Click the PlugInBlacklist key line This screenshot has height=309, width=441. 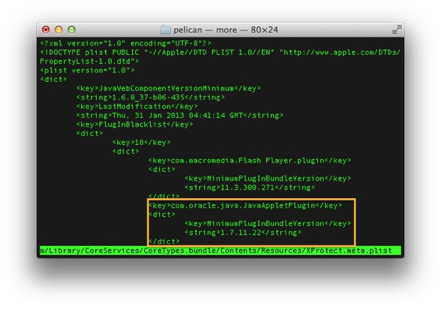point(134,124)
